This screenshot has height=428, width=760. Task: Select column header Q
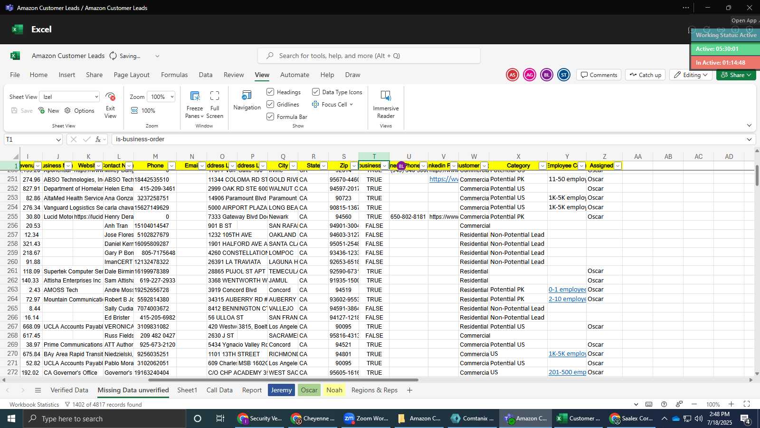click(x=283, y=156)
